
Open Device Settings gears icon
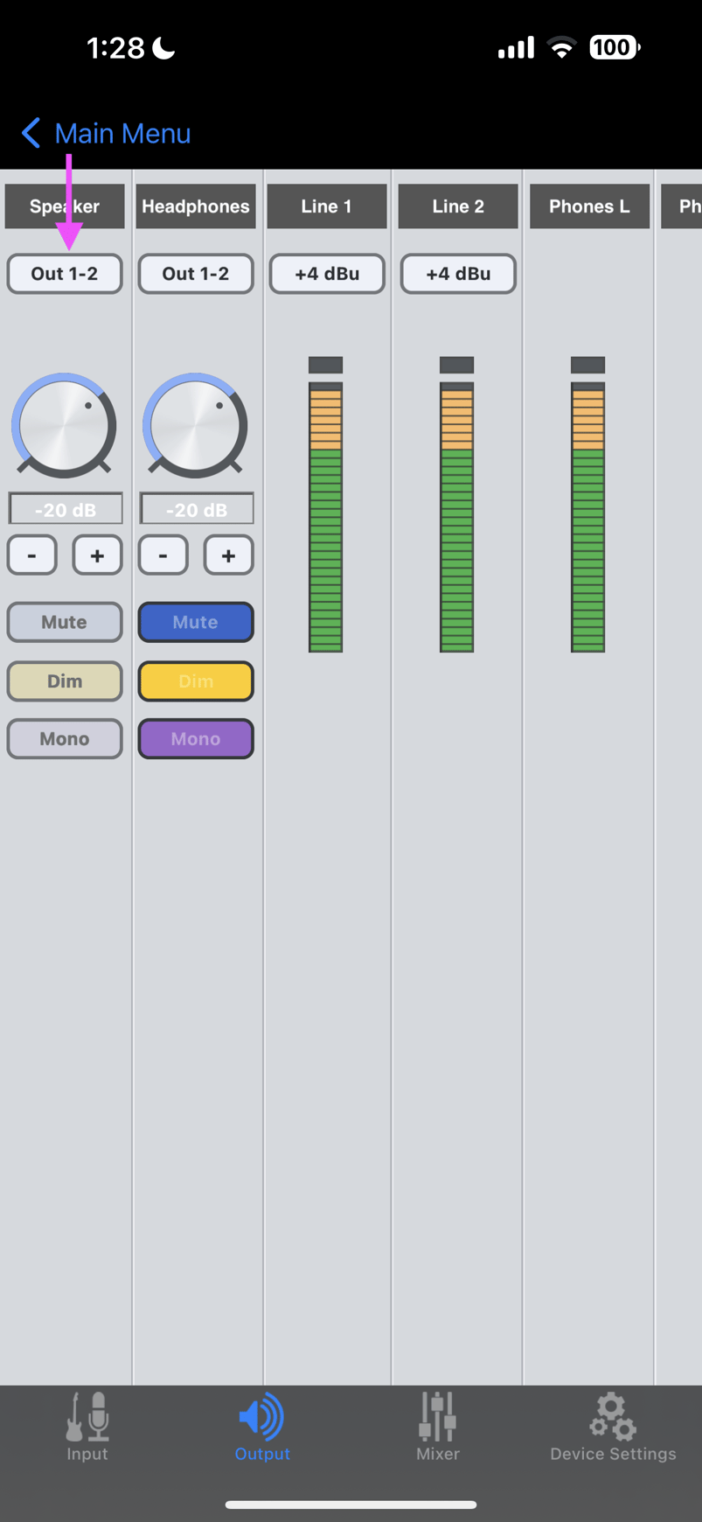click(x=612, y=1417)
